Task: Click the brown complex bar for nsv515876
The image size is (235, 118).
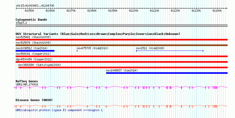Action: (x=121, y=45)
